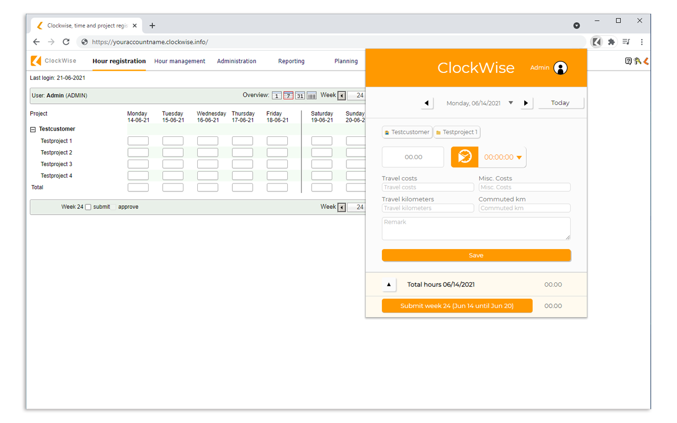Image resolution: width=677 pixels, height=423 pixels.
Task: Open the date dropdown for Monday 06/14/2021
Action: coord(511,103)
